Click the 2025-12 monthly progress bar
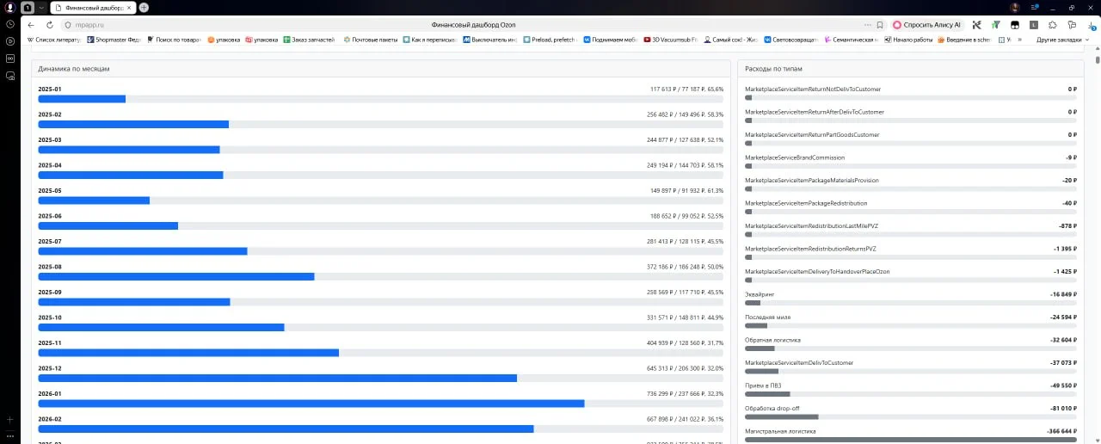This screenshot has width=1101, height=444. [381, 378]
